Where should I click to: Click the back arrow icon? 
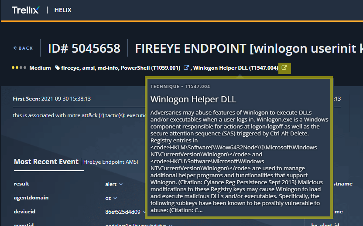16,48
